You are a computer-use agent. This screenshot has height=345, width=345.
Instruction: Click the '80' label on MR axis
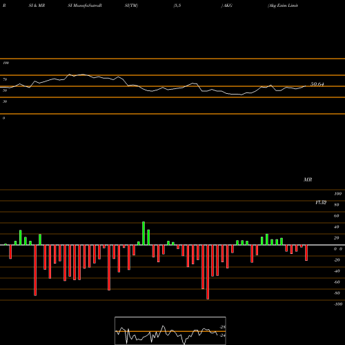(336, 205)
